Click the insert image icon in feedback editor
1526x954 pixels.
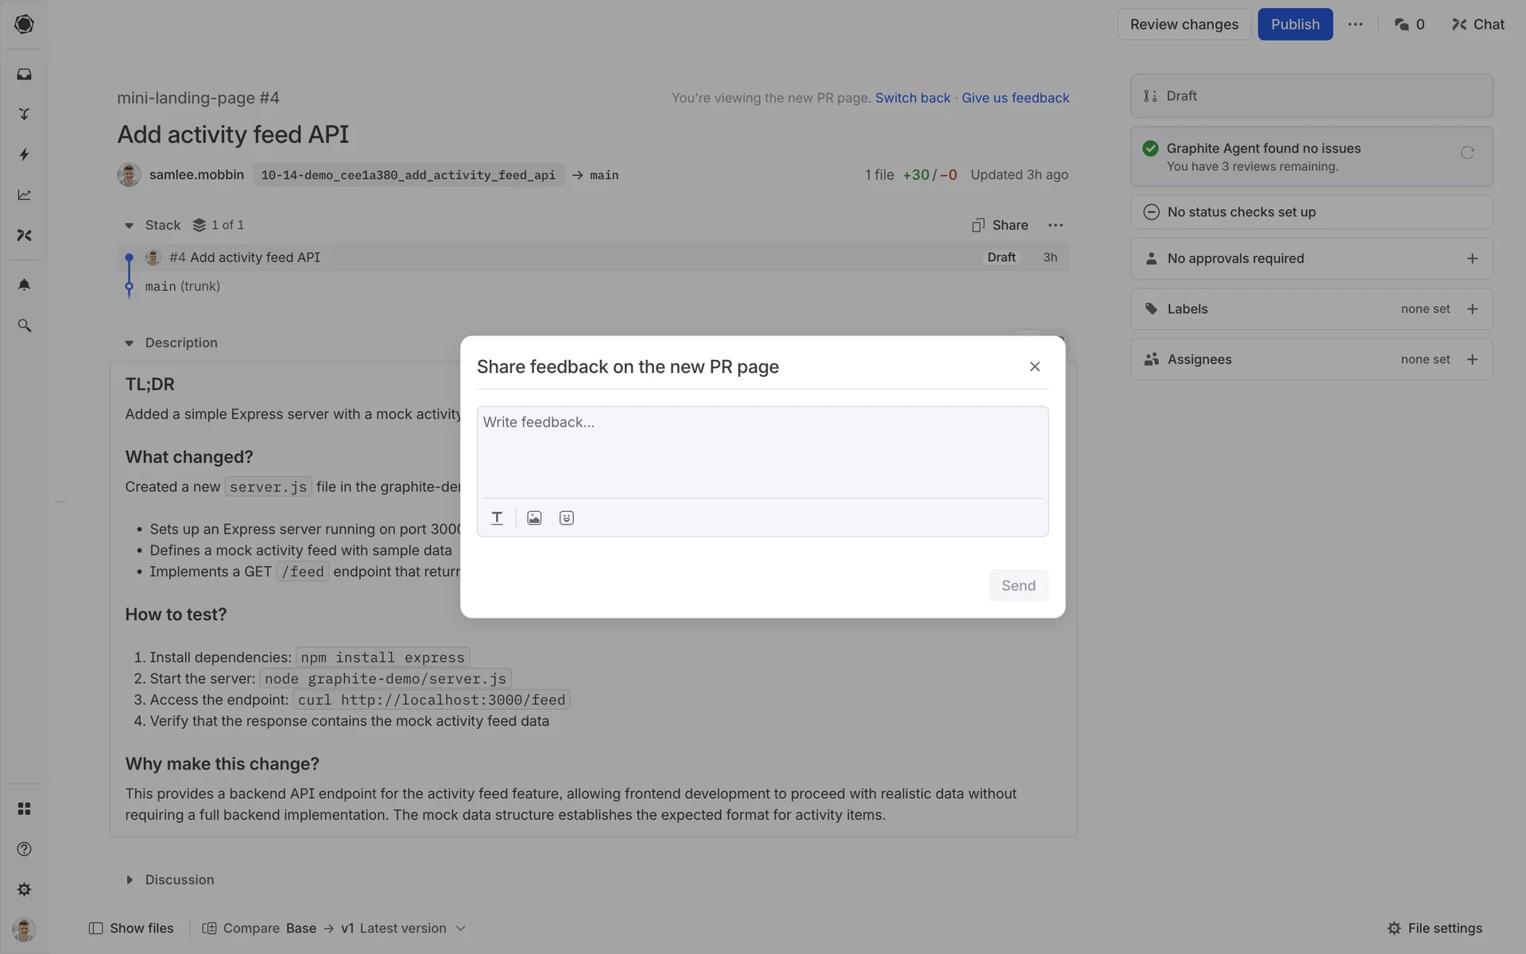click(x=534, y=518)
